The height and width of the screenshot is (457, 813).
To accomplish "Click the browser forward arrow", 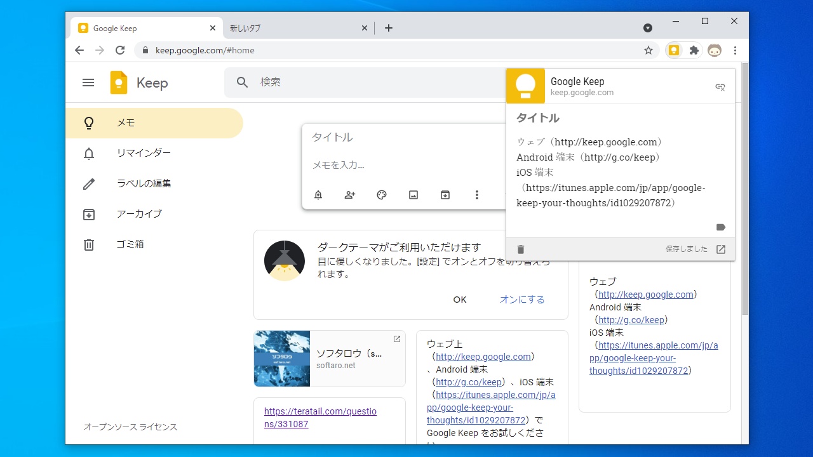I will [100, 50].
